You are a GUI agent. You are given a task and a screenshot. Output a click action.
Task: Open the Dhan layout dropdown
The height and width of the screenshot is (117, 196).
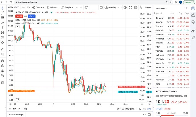pos(113,7)
